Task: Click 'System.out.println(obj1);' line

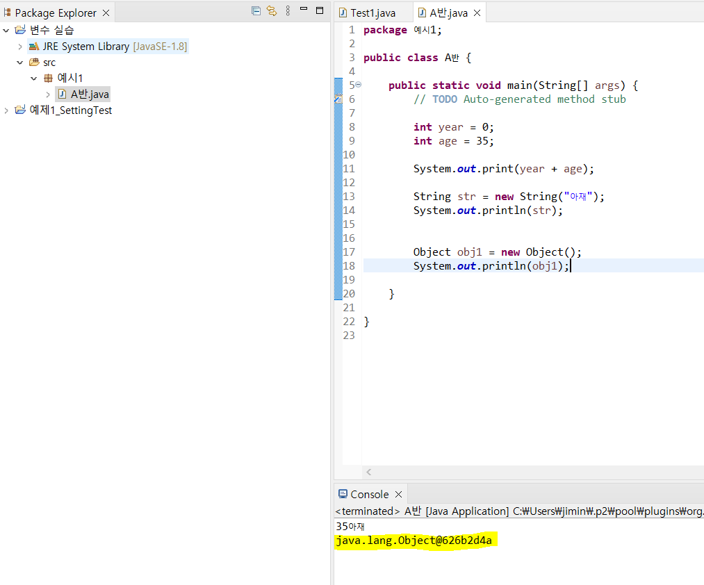Action: 491,266
